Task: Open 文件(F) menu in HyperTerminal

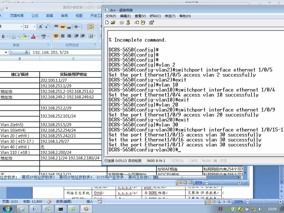Action: 111,16
